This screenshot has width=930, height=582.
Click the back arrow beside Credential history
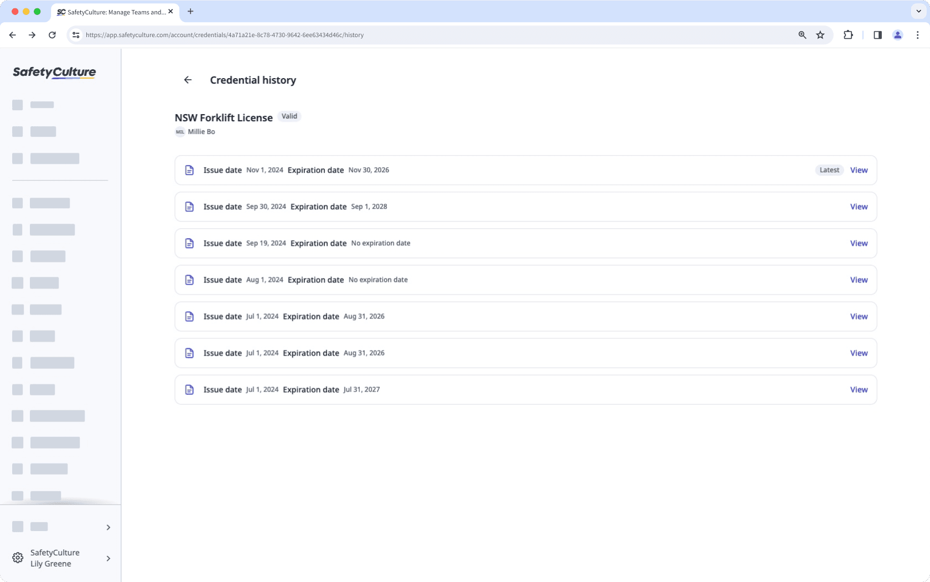click(x=188, y=80)
